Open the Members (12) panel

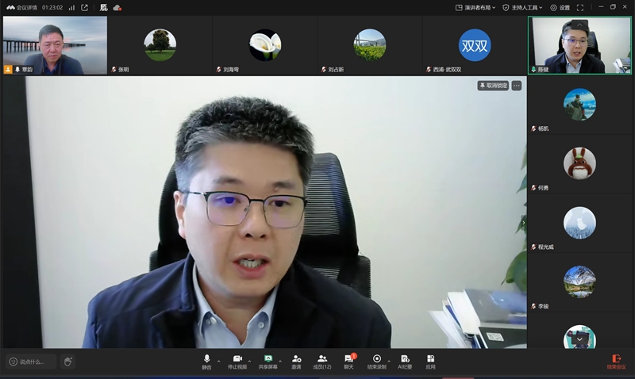tap(322, 362)
